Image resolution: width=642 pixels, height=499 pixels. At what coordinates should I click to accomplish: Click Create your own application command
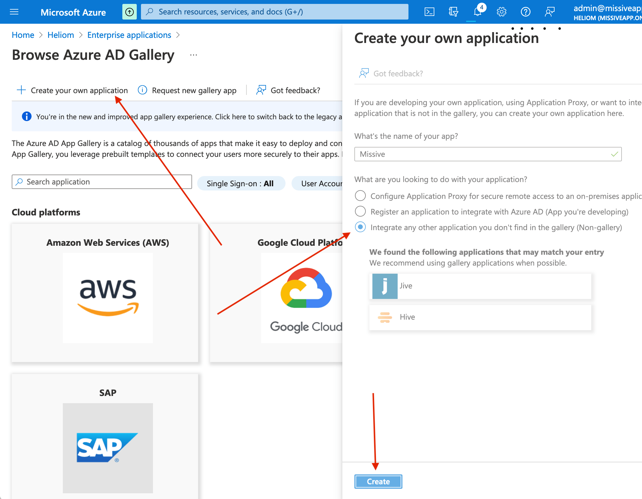pyautogui.click(x=73, y=90)
